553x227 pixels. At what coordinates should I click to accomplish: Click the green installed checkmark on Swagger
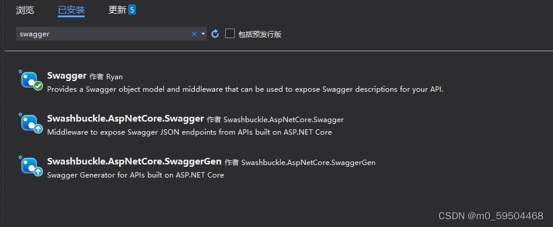38,86
